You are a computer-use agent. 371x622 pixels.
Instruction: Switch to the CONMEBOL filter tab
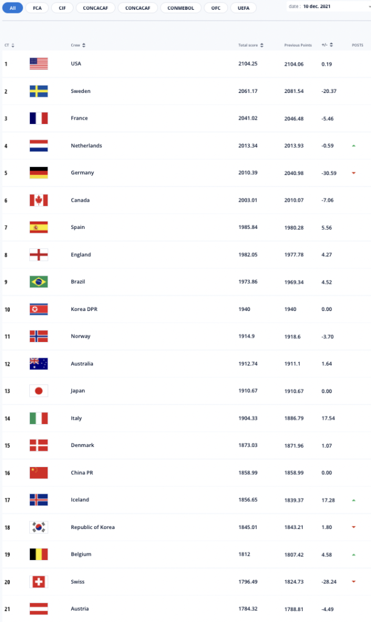(181, 8)
